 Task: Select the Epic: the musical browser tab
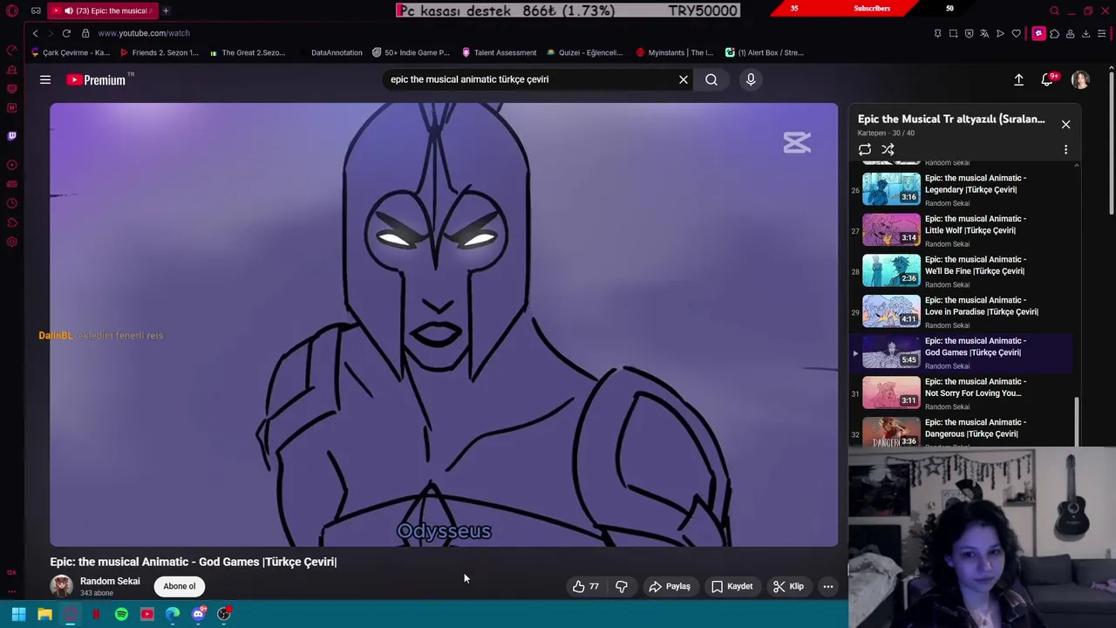click(x=103, y=10)
